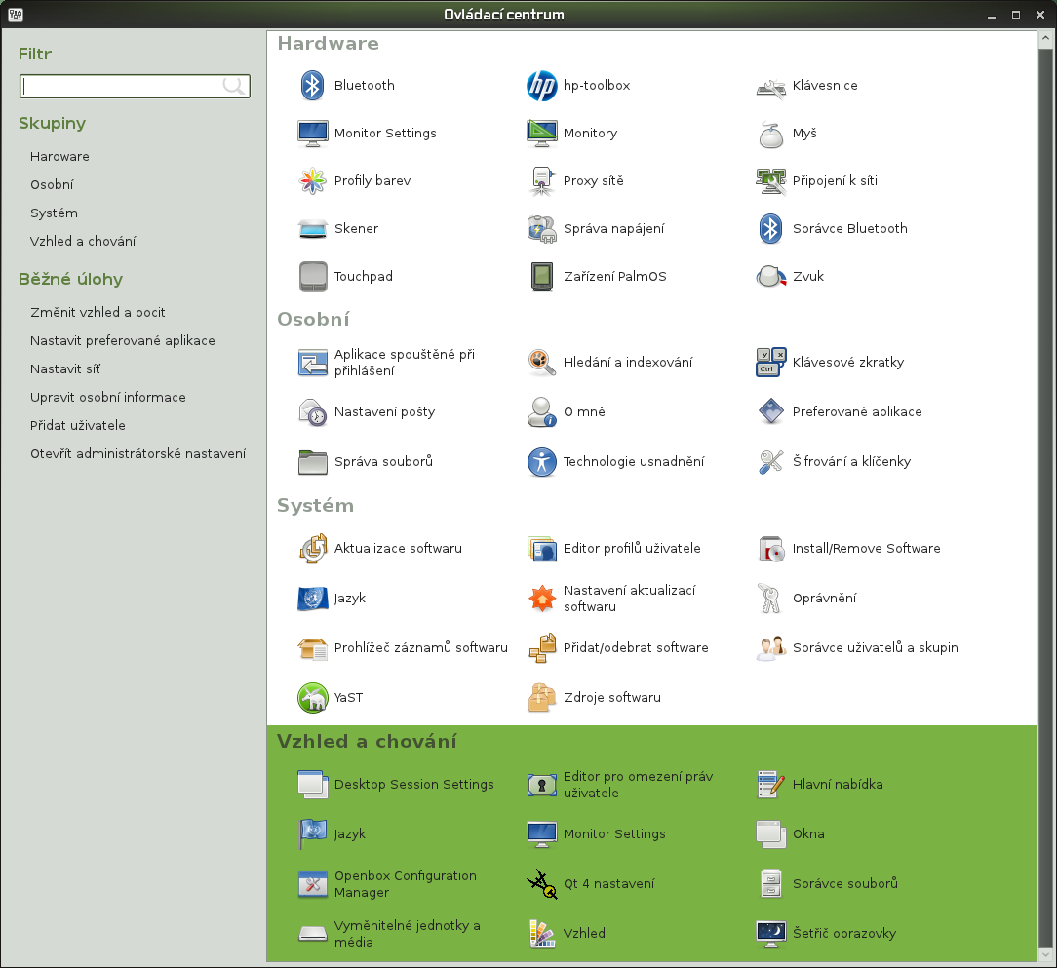Open Myš mouse settings

[770, 134]
